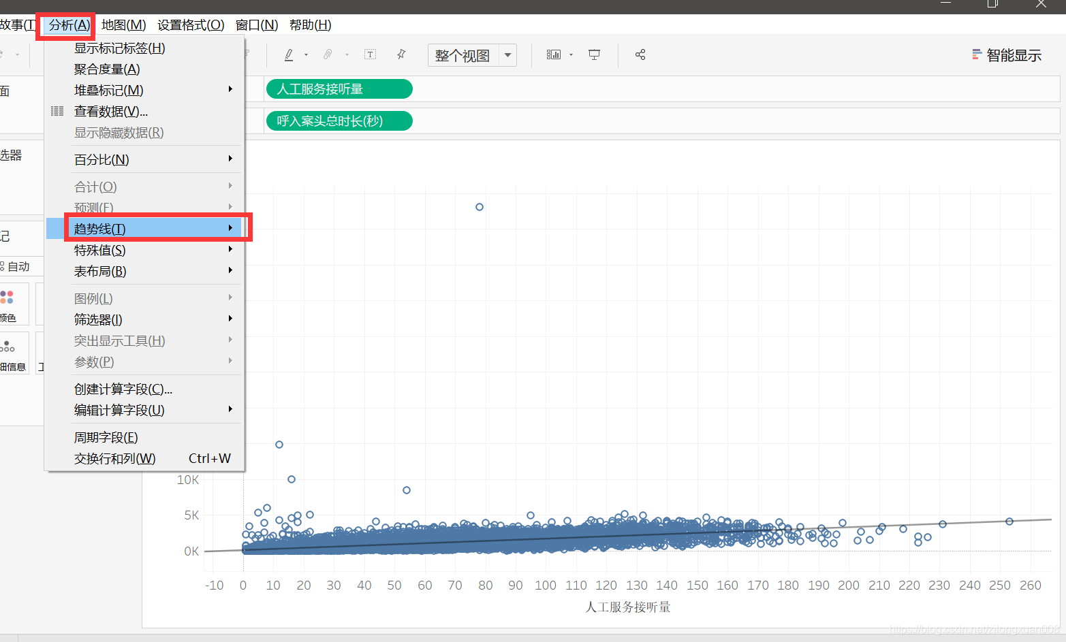This screenshot has width=1066, height=642.
Task: Toggle 显示标记标签(H) option
Action: tap(144, 48)
